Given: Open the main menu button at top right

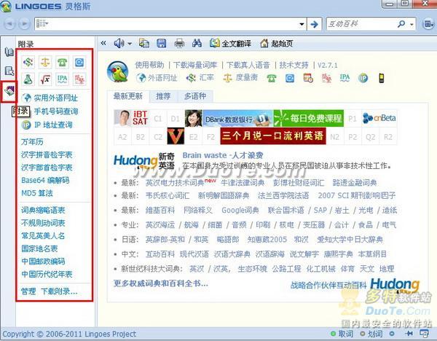Looking at the screenshot, I should click(428, 24).
